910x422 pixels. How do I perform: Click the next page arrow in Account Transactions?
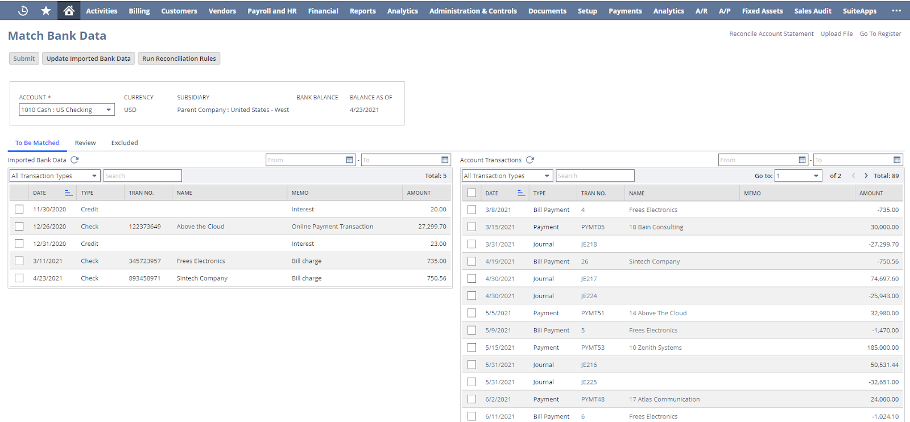click(866, 176)
